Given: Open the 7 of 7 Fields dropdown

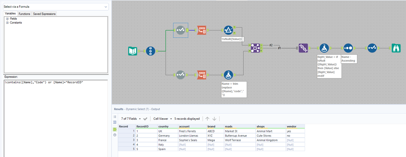Looking at the screenshot, I should pos(131,119).
